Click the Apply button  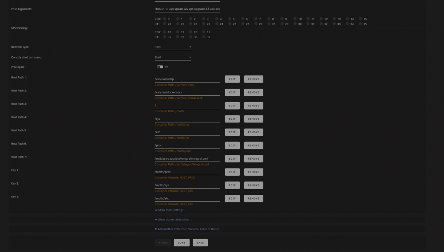[163, 243]
